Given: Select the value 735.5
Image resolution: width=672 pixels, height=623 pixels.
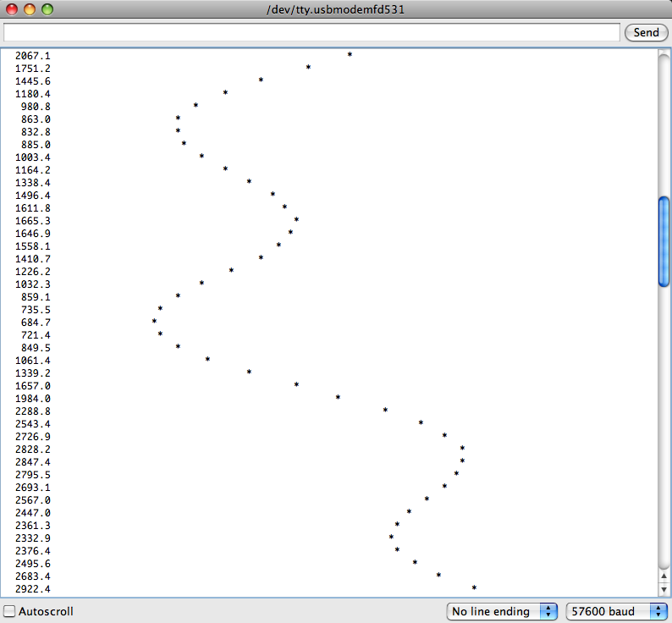Looking at the screenshot, I should (x=36, y=310).
